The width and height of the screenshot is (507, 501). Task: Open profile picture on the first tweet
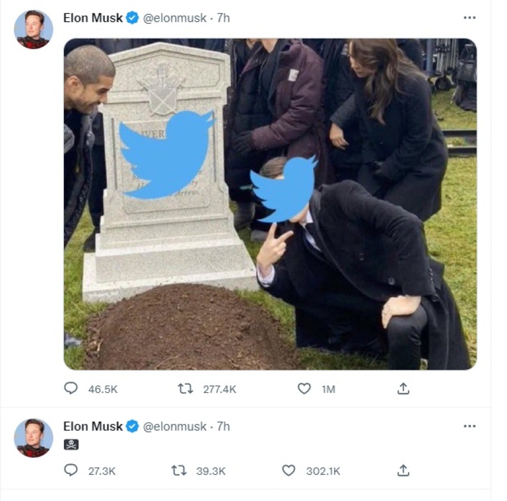tap(33, 29)
